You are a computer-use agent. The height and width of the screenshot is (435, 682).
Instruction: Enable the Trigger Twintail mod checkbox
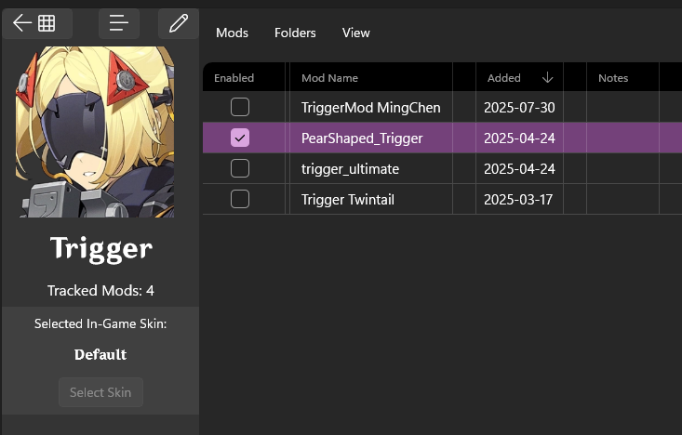[240, 199]
